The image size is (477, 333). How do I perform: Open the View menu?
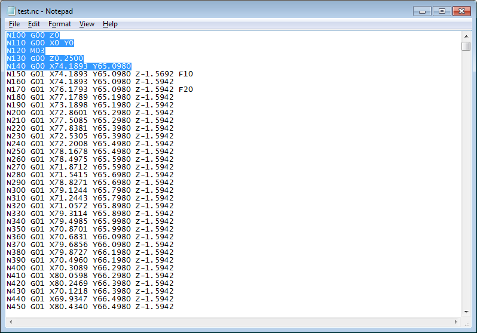point(87,24)
